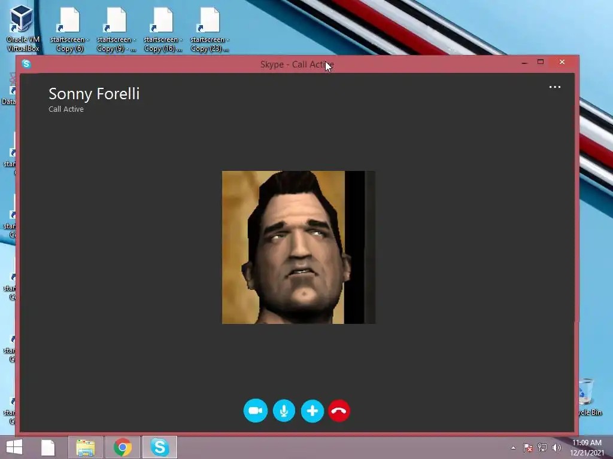Click the network status tray icon

542,448
